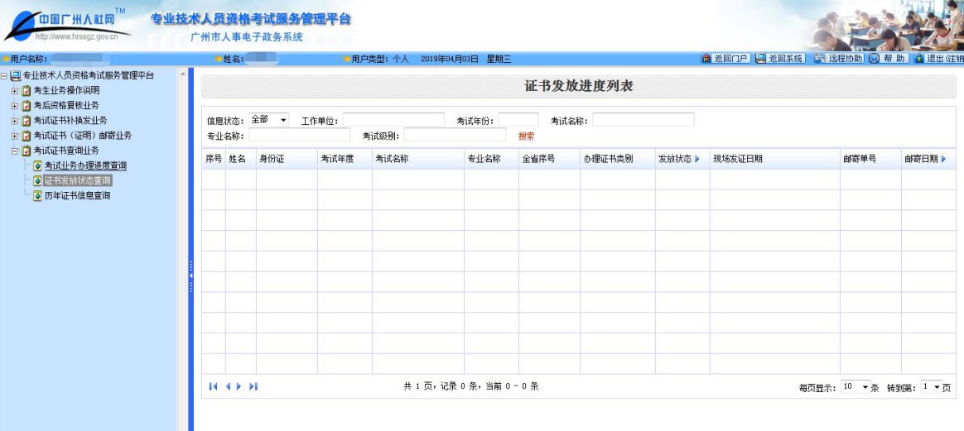Go to previous page arrow
This screenshot has width=964, height=431.
(228, 386)
